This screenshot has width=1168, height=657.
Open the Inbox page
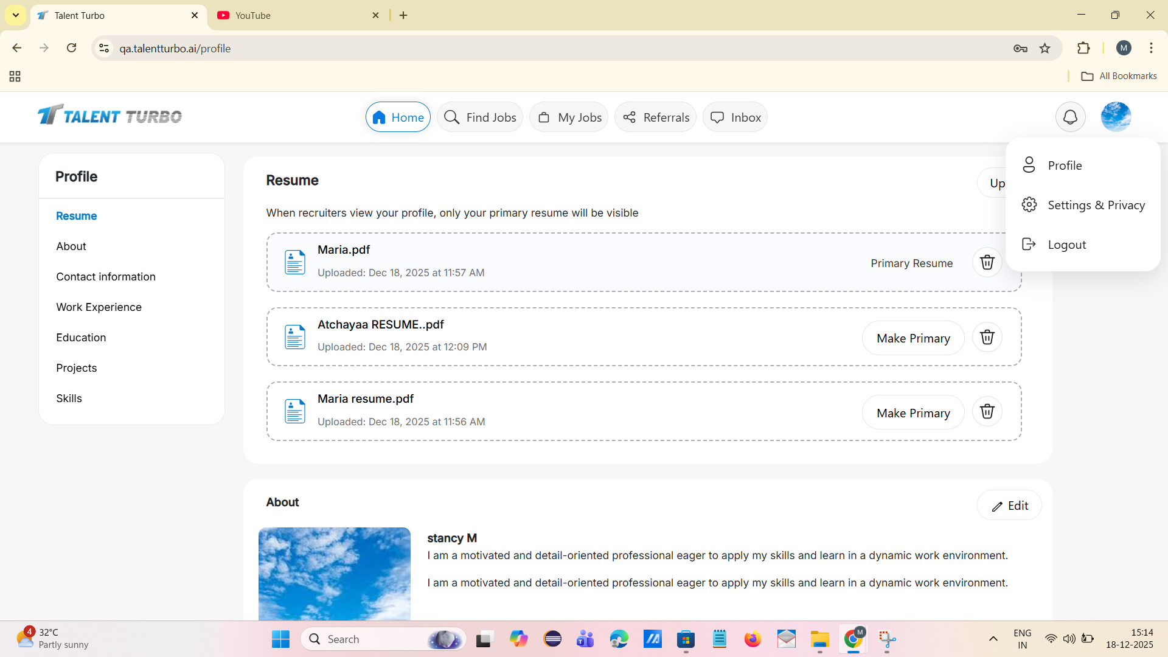point(735,117)
